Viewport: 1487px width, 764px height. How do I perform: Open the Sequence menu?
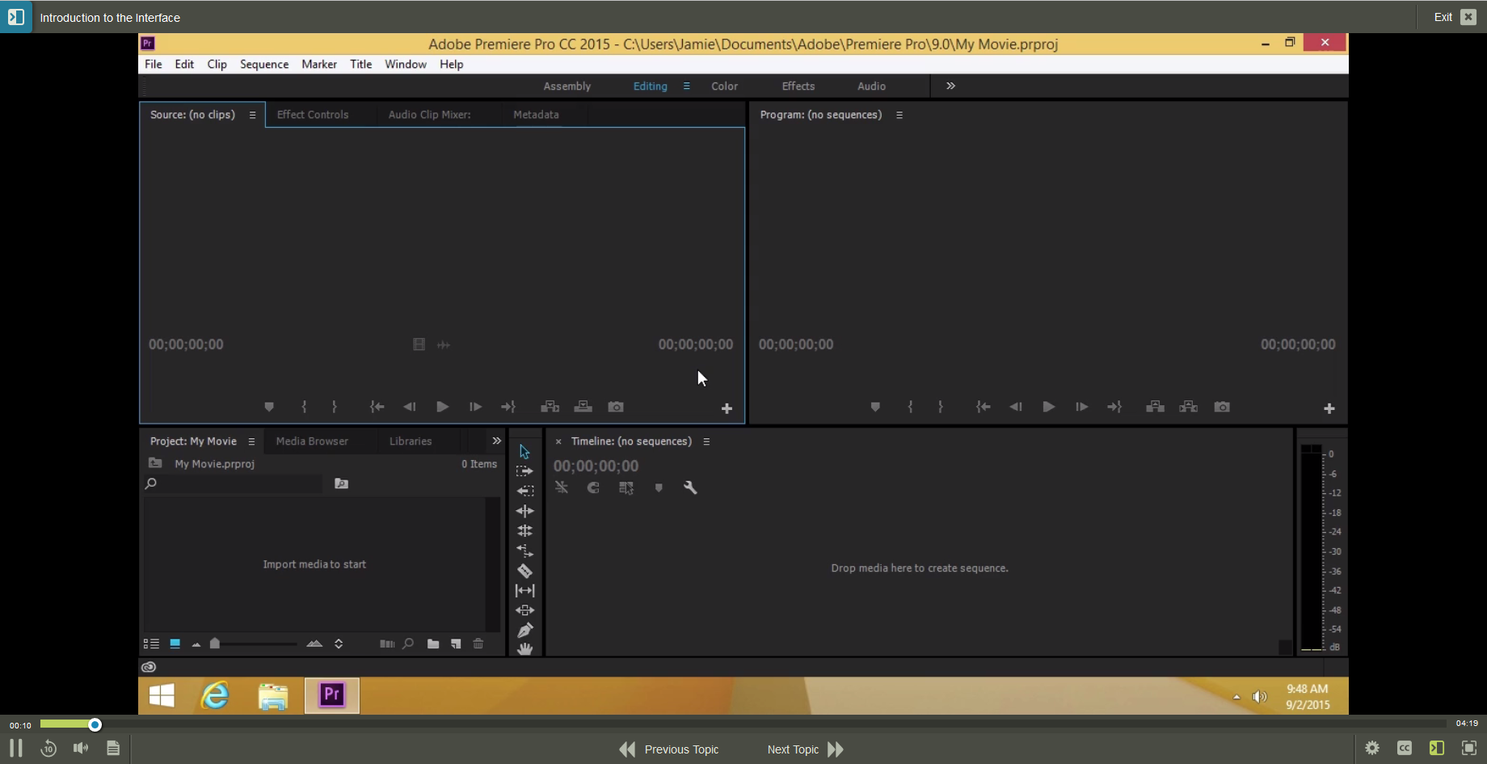point(263,64)
